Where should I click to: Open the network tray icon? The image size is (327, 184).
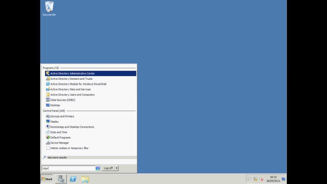click(255, 179)
